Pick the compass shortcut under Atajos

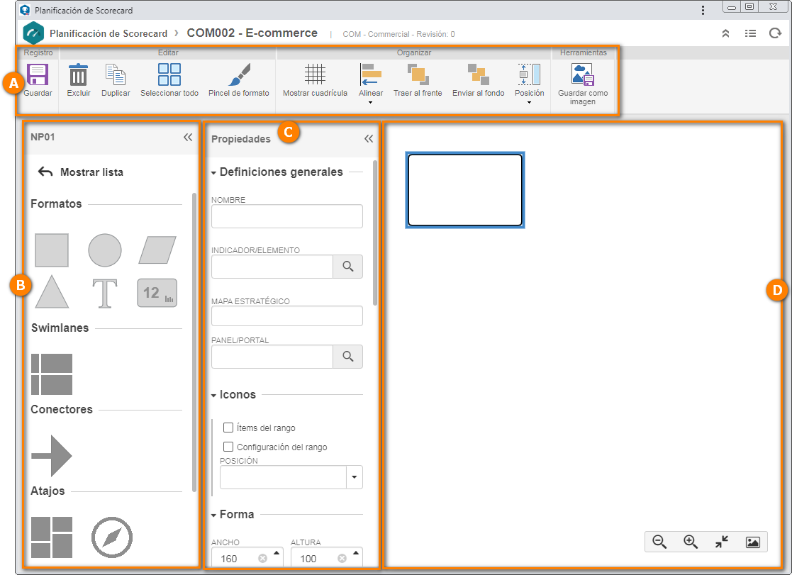coord(111,537)
